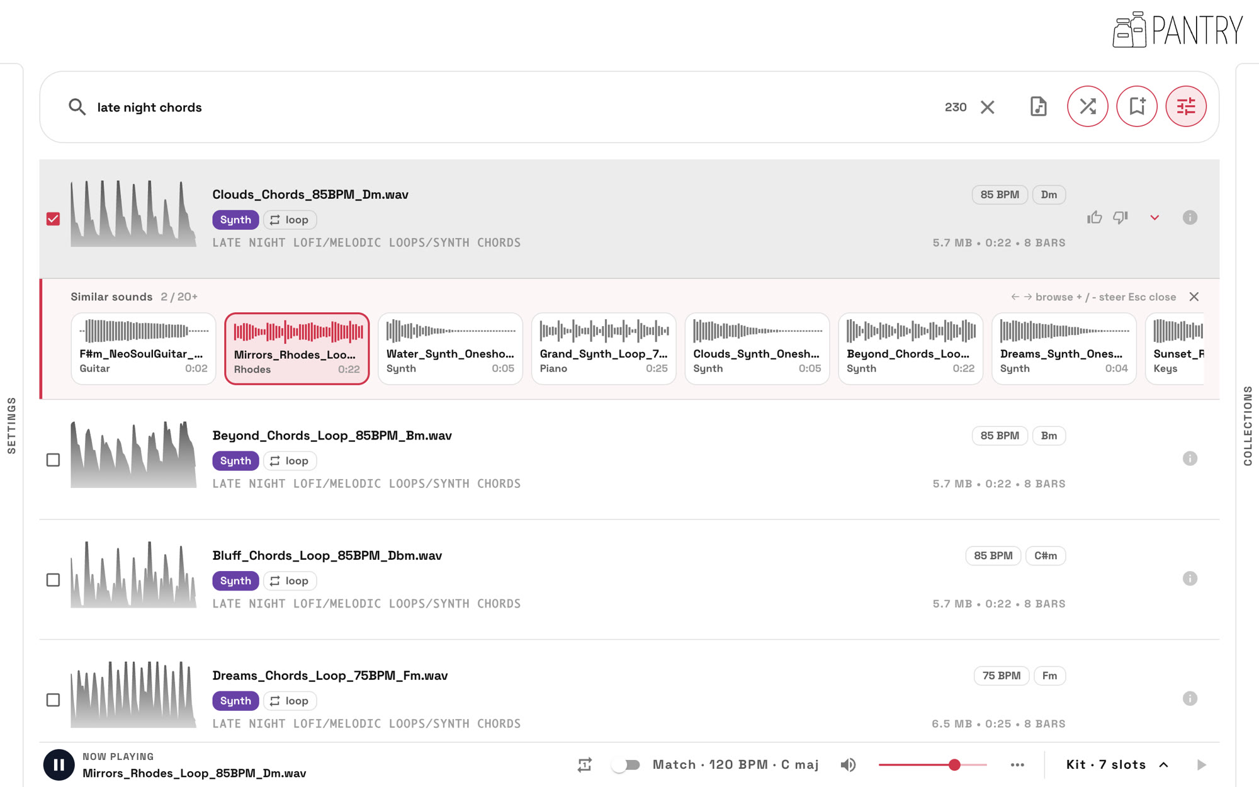Screen dimensions: 1259x787
Task: Open the audio file import icon
Action: (1038, 106)
